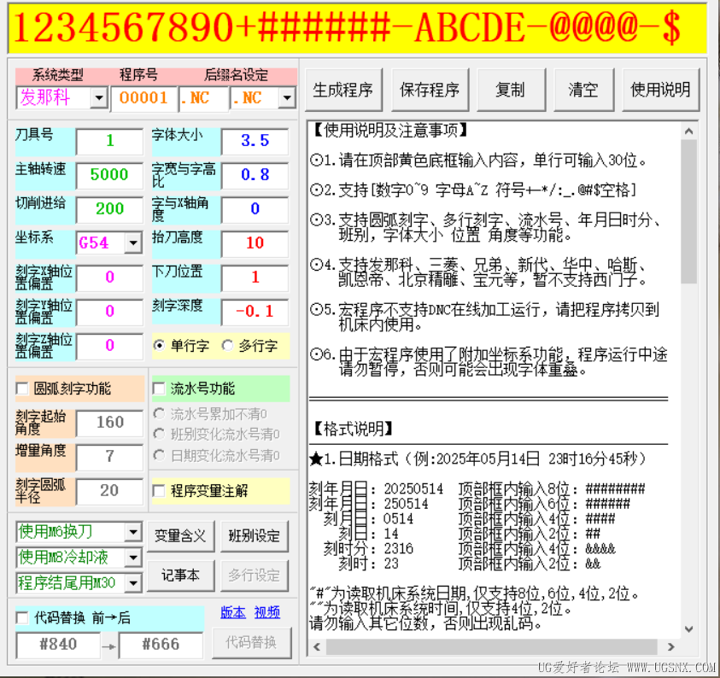The height and width of the screenshot is (678, 720).
Task: Select 班别变化流水号清0 option
Action: (159, 434)
